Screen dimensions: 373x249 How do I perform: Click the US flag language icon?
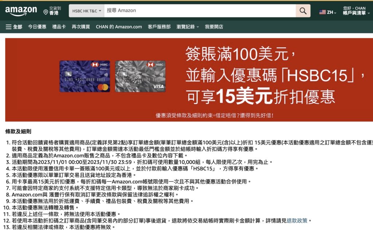tap(322, 12)
